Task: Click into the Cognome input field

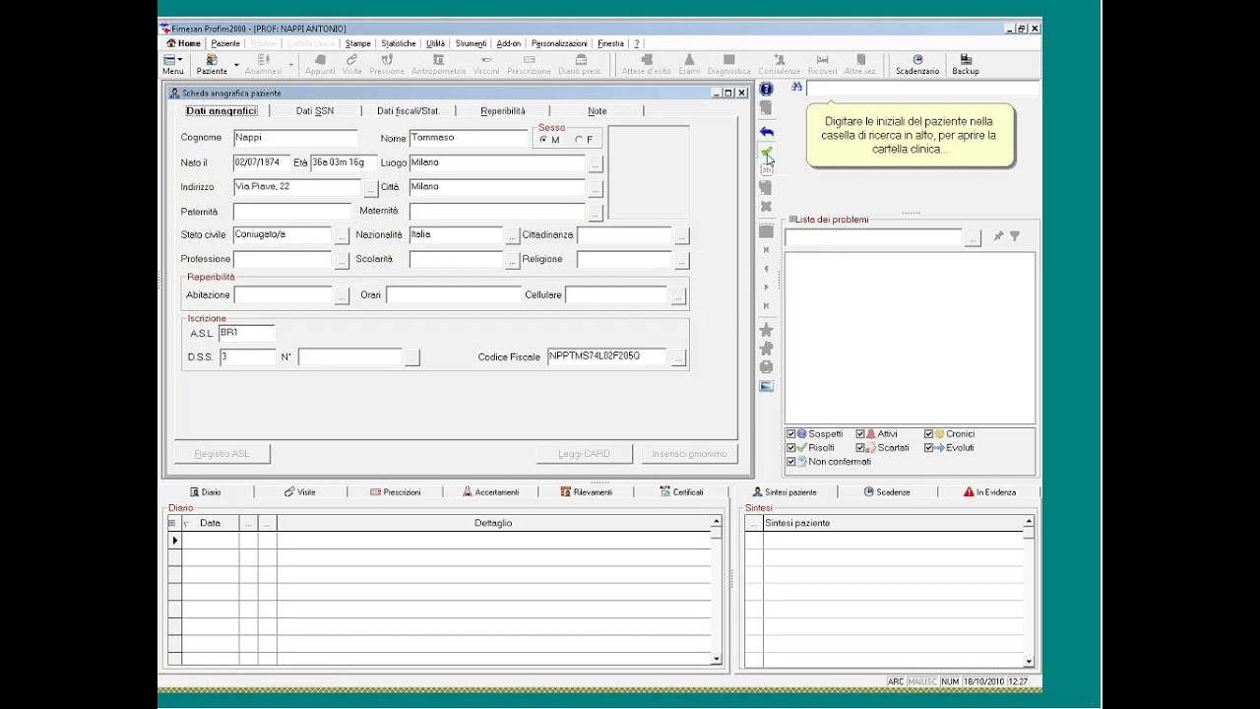Action: tap(295, 138)
